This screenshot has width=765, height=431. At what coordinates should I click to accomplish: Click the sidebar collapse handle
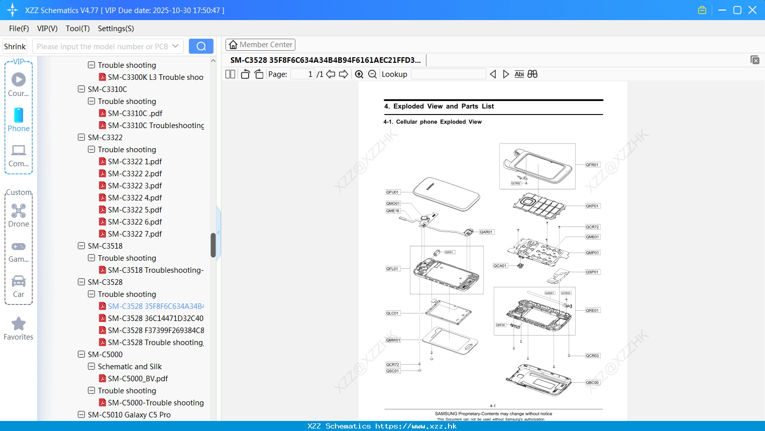[218, 232]
